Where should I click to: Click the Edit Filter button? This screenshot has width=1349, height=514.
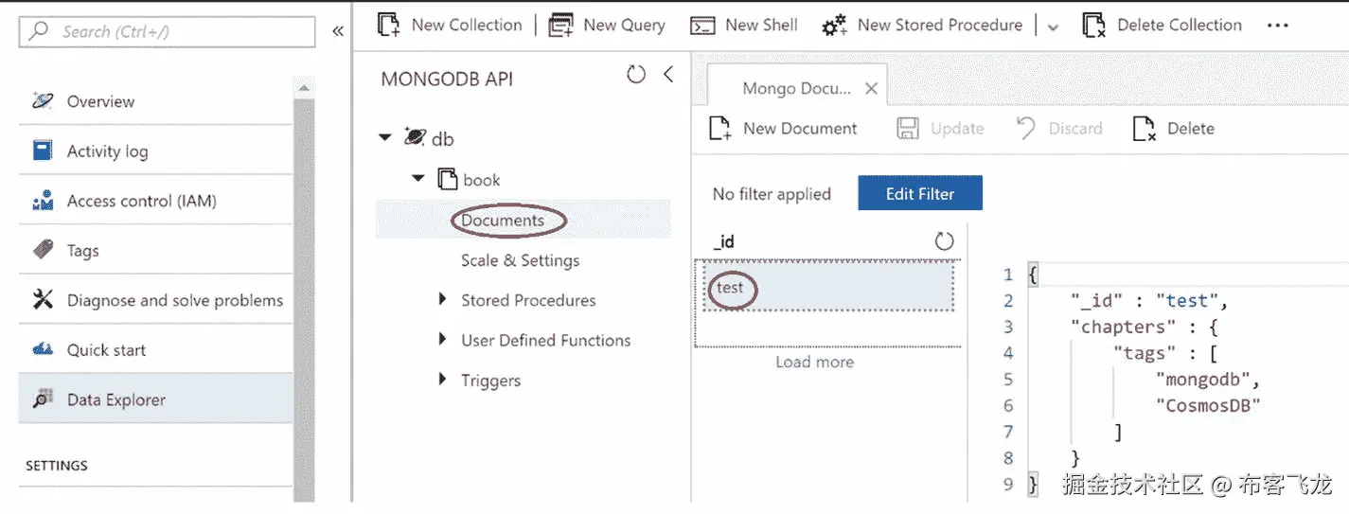click(x=919, y=194)
